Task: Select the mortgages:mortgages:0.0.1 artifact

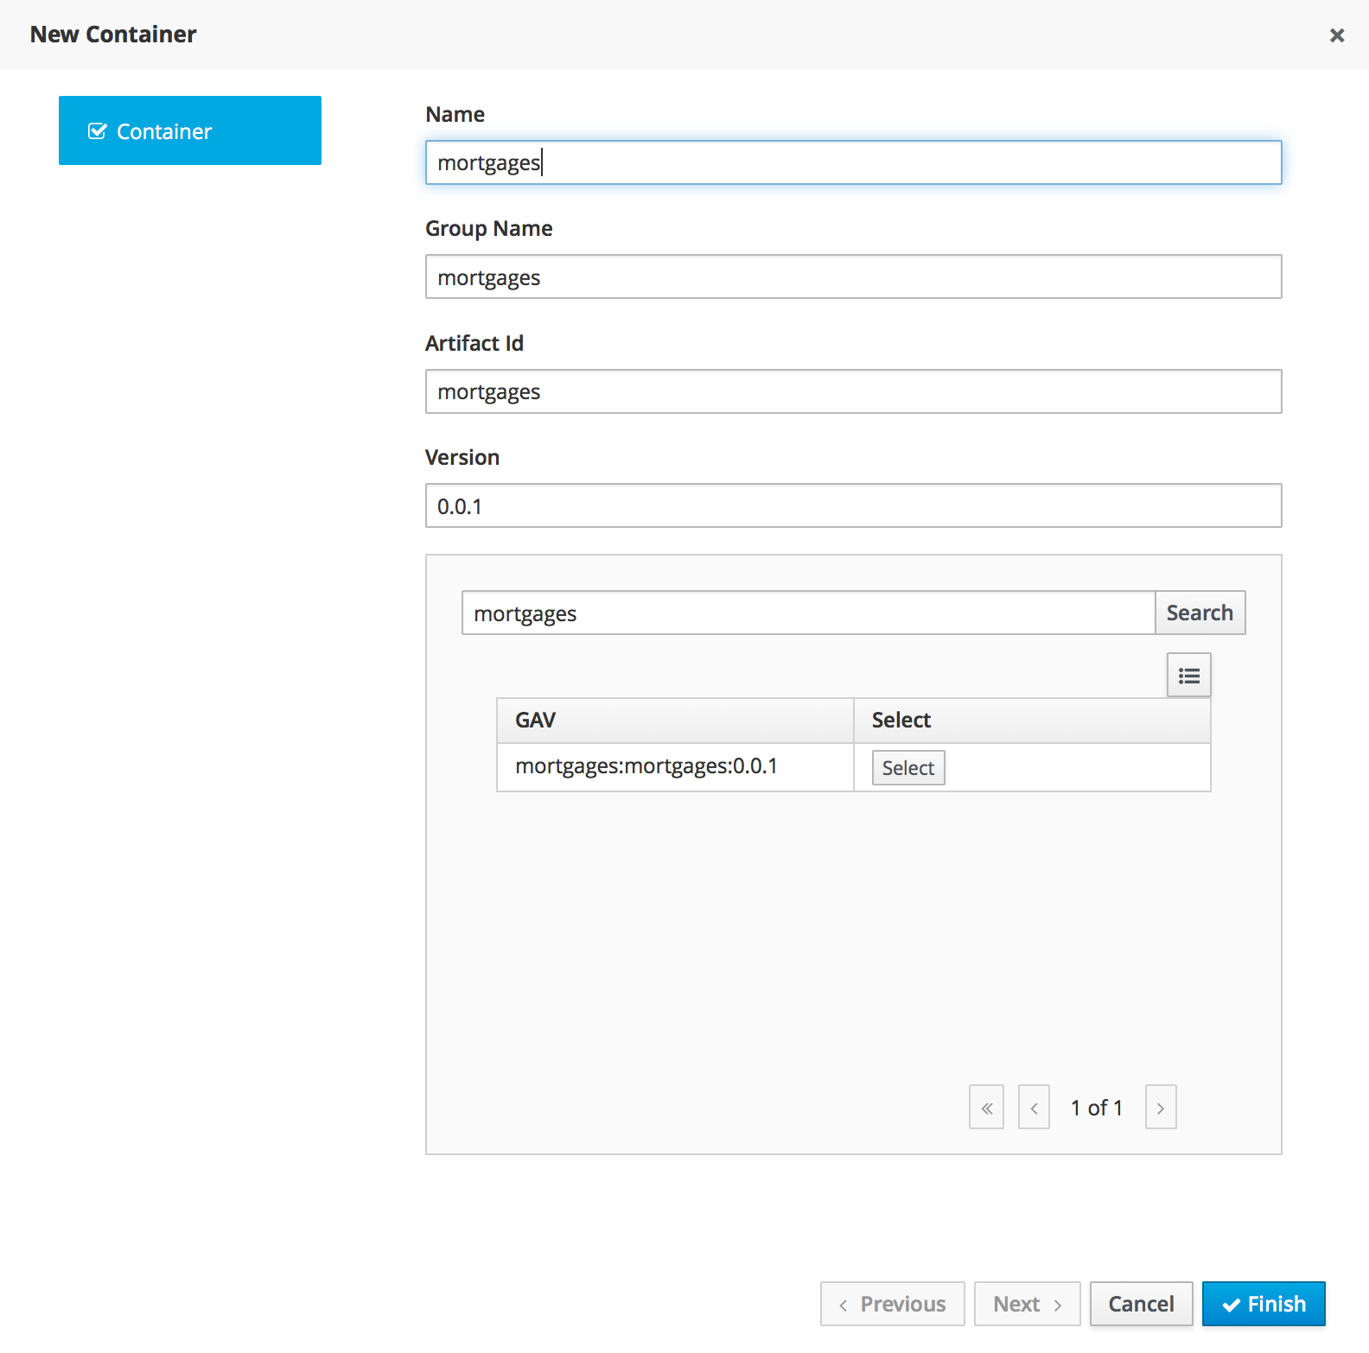Action: tap(907, 768)
